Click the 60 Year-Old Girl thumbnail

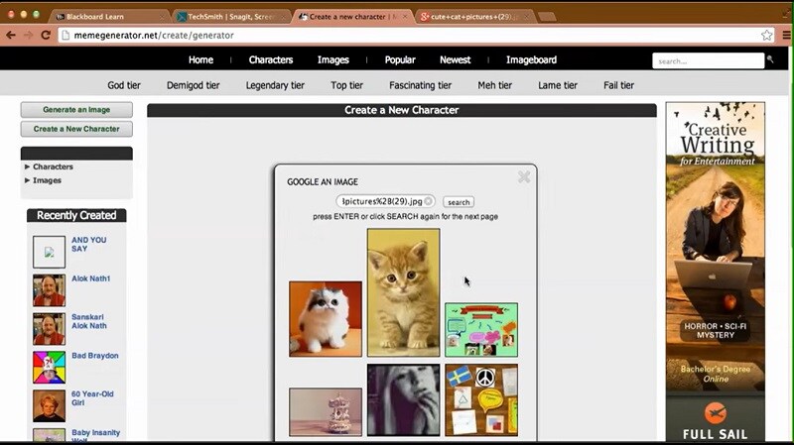49,405
